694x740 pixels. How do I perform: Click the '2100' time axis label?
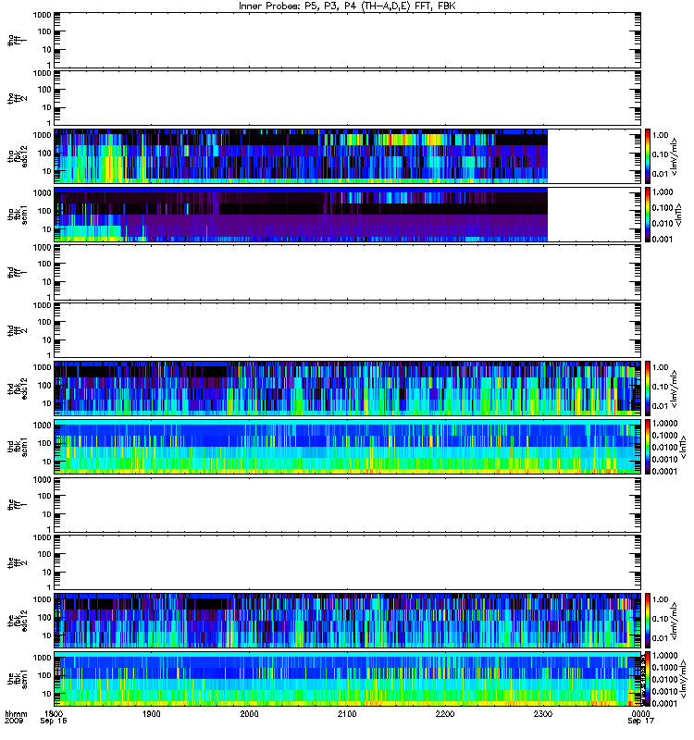(347, 713)
